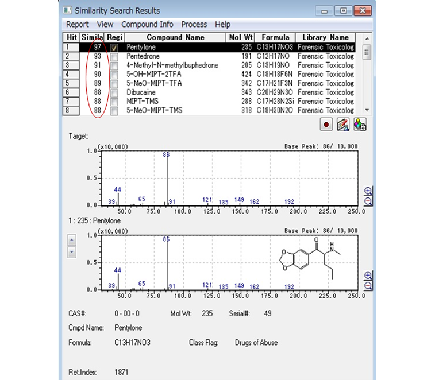
Task: Uncheck the register box for Pentylone
Action: pyautogui.click(x=115, y=47)
